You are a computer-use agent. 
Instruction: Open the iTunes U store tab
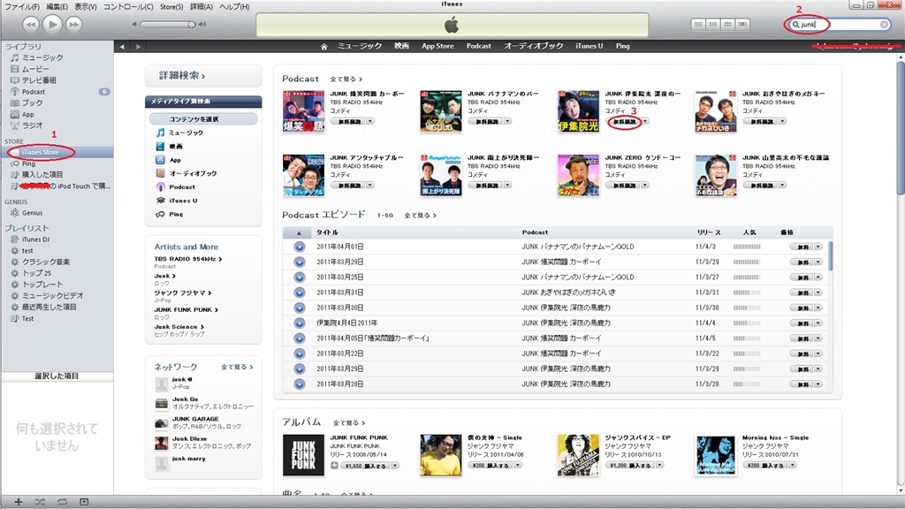589,46
